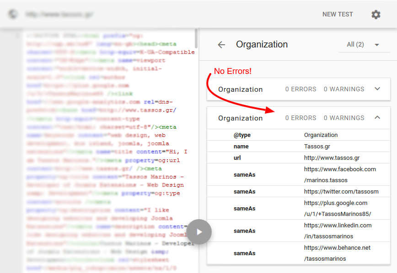Start a new test via NEW TEST
This screenshot has width=397, height=273.
pos(338,15)
